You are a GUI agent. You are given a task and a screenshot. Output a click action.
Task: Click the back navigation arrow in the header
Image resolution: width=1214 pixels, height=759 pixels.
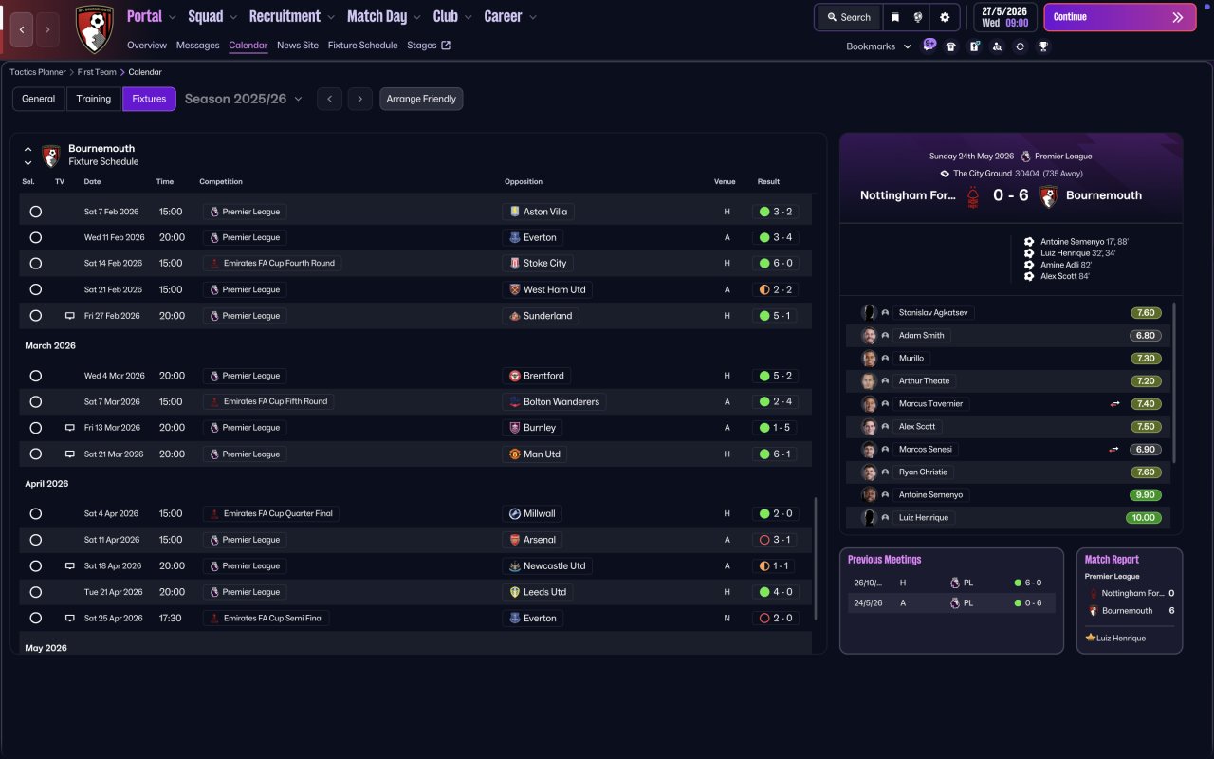point(22,29)
